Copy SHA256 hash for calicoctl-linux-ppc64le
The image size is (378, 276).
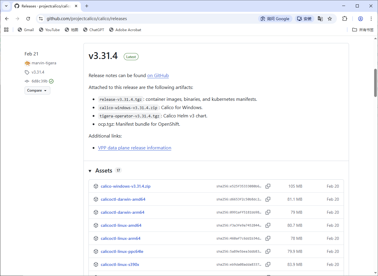[268, 251]
